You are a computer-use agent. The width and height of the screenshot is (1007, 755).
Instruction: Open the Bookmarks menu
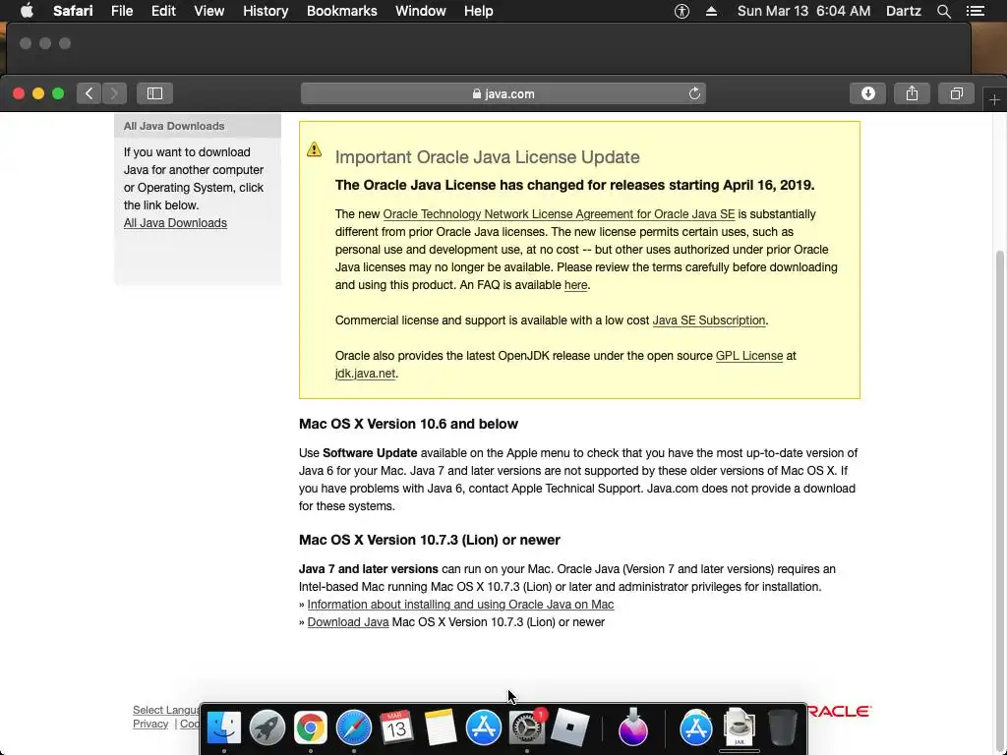341,11
